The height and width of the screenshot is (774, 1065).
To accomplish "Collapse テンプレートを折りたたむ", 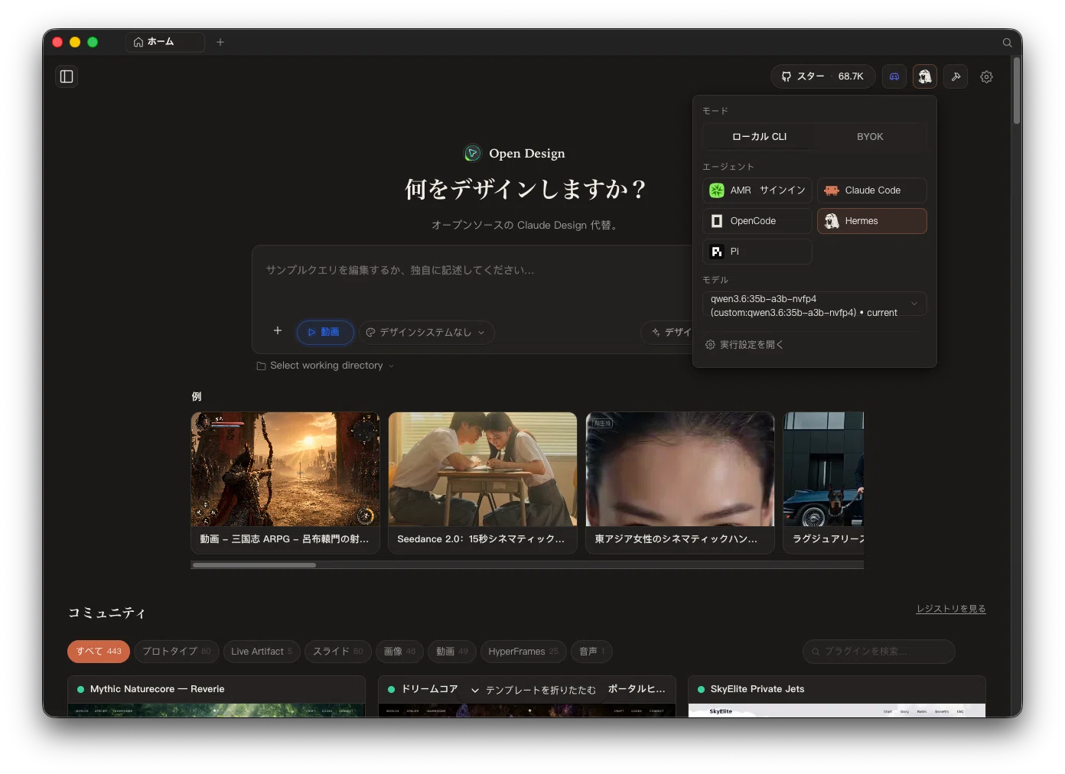I will point(533,690).
